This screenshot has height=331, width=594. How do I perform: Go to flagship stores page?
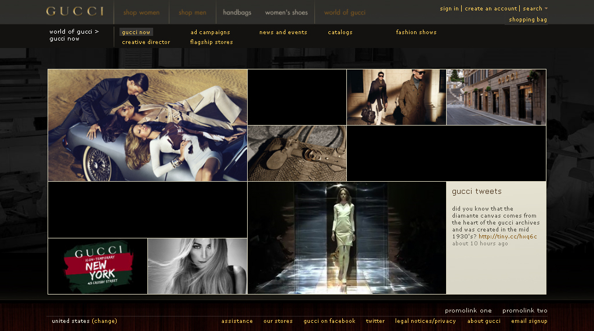click(211, 42)
